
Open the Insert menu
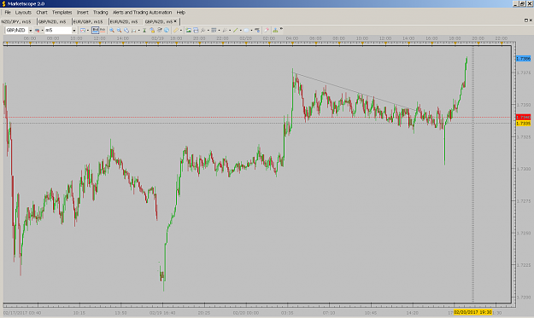[82, 12]
